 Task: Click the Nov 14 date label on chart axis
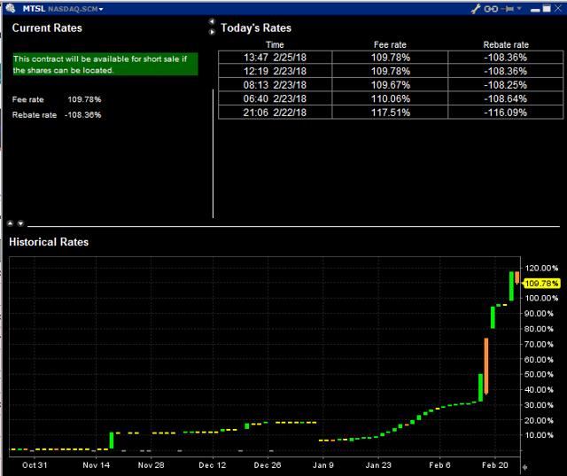[x=96, y=465]
